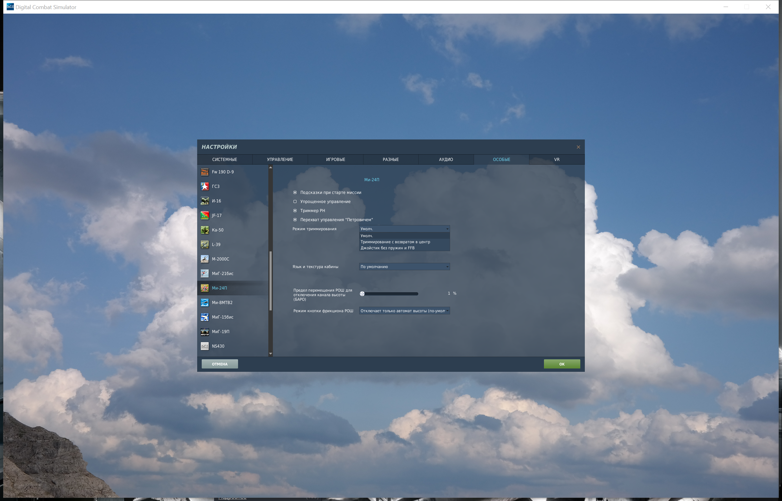
Task: Choose the JF-17 module icon
Action: tap(204, 215)
